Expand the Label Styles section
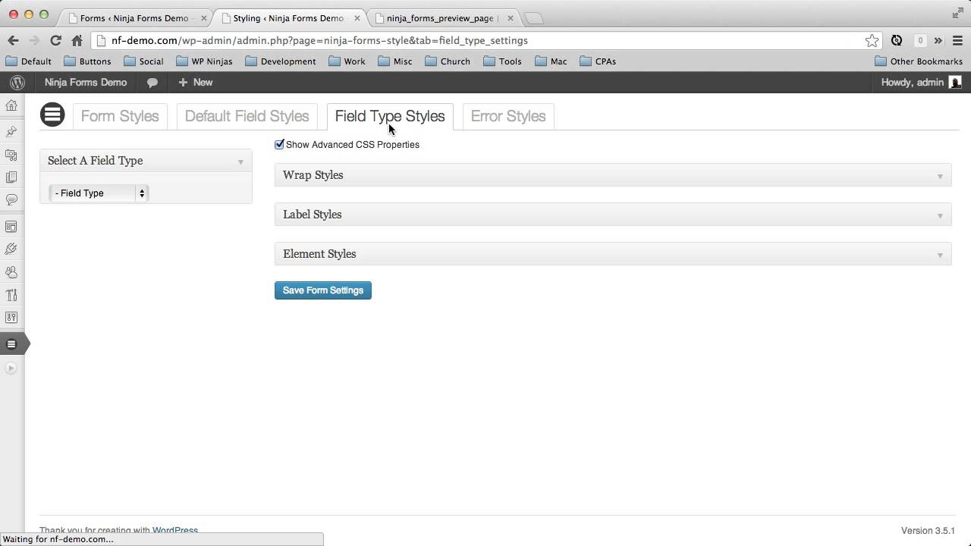971x546 pixels. (613, 215)
